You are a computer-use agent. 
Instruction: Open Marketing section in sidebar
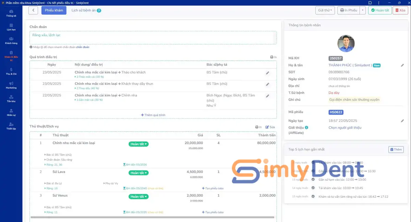point(11,85)
